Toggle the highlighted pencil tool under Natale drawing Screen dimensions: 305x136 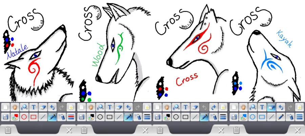point(52,117)
